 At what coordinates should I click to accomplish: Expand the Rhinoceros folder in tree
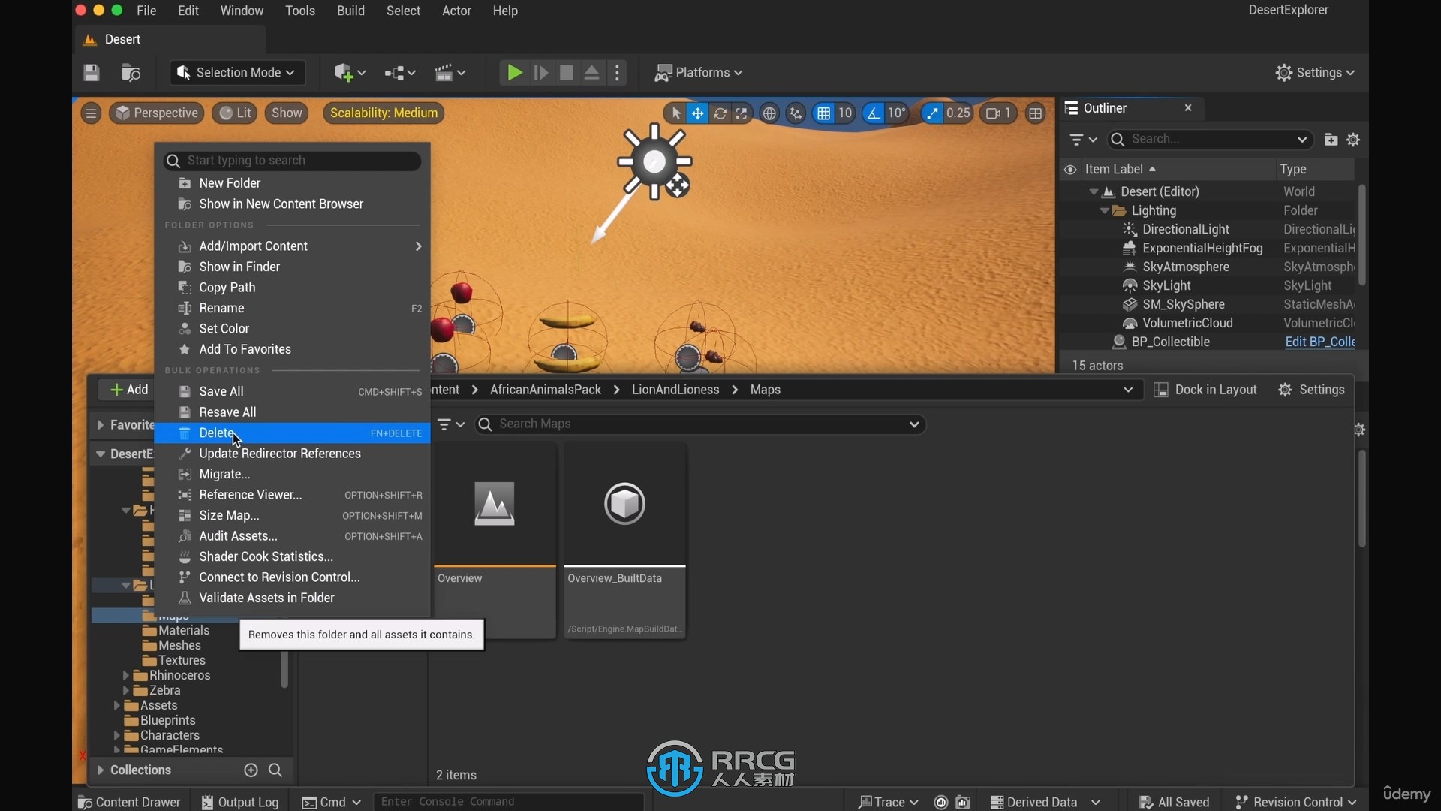click(126, 676)
